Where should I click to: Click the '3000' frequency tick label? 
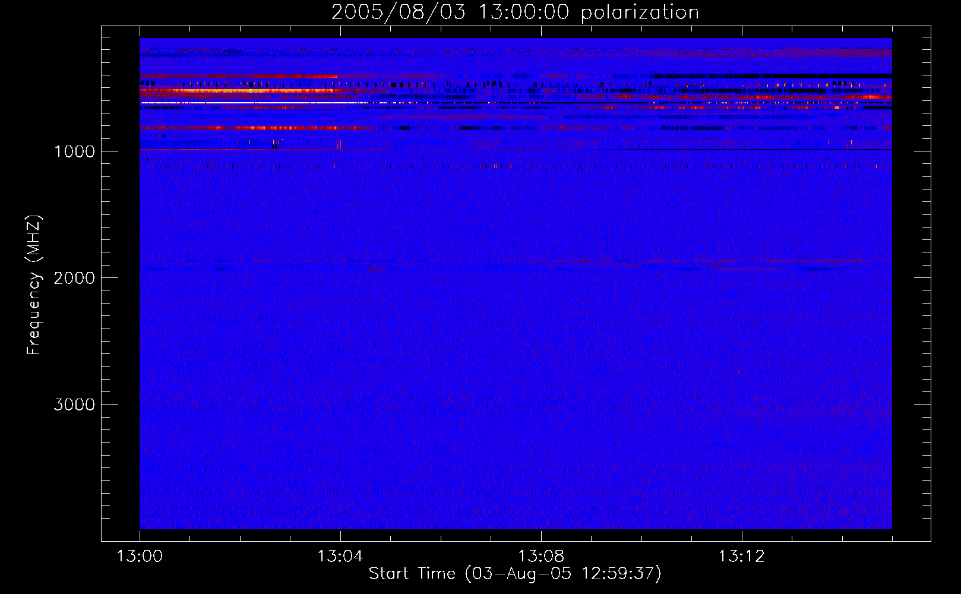74,405
